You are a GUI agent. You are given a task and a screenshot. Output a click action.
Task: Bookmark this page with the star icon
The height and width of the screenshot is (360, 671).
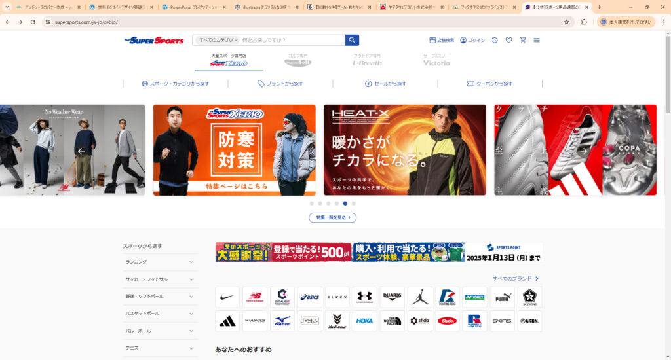coord(566,22)
